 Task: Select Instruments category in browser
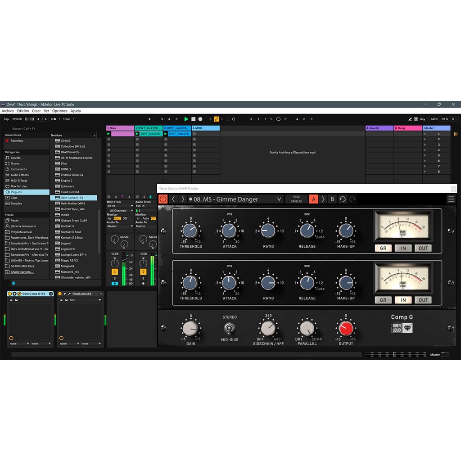(27, 169)
